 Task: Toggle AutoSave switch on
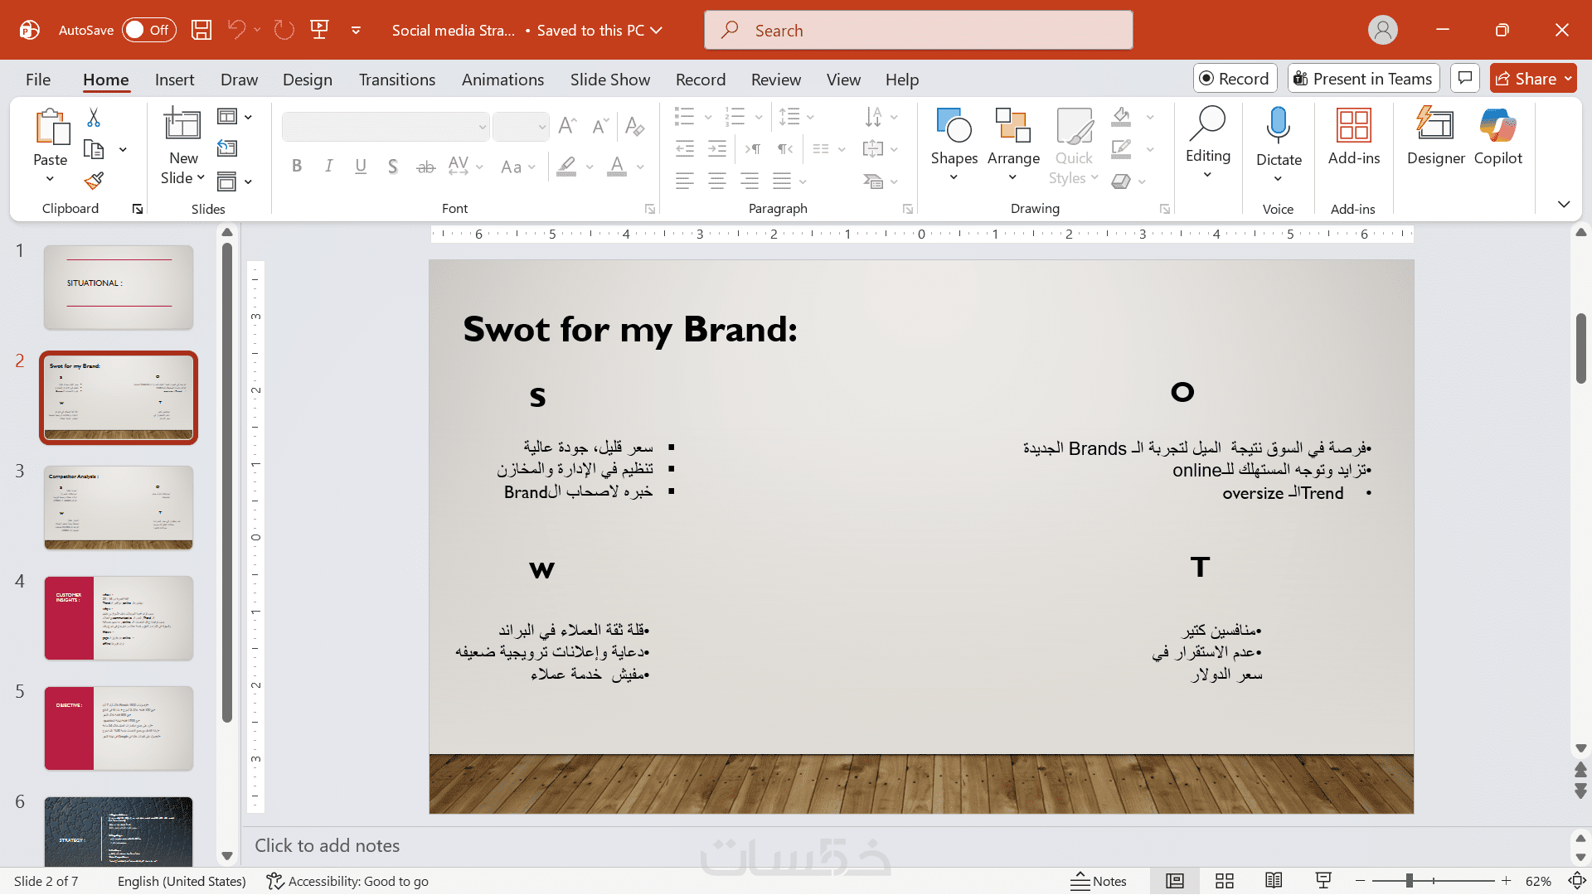pos(149,31)
